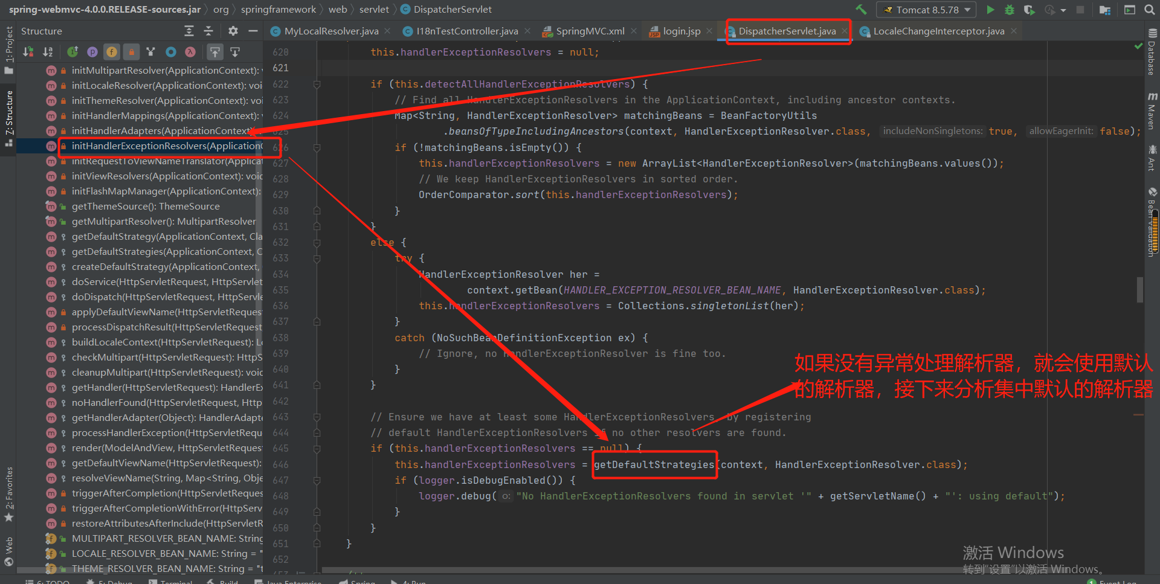
Task: Open the Web side tab
Action: (x=8, y=551)
